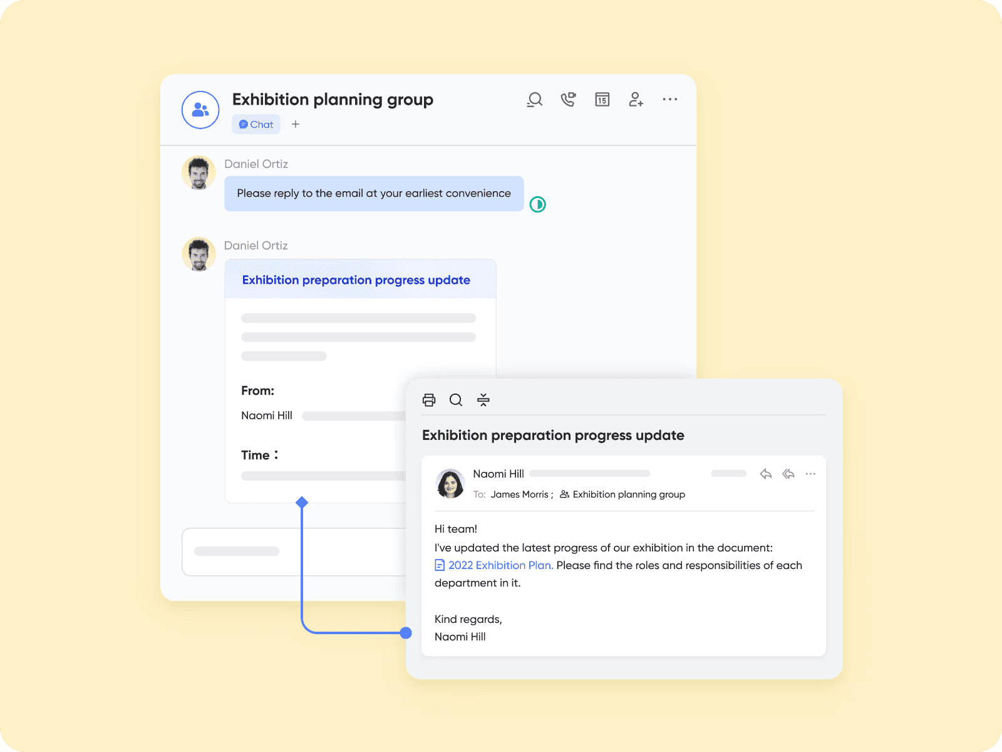Open the group calendar icon
This screenshot has width=1002, height=752.
click(x=602, y=100)
